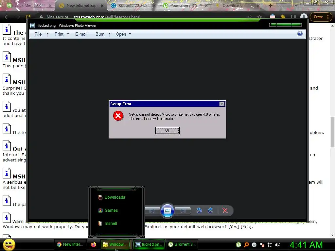Expand the File menu dropdown arrow
Viewport: 335px width, 251px height.
pos(47,34)
